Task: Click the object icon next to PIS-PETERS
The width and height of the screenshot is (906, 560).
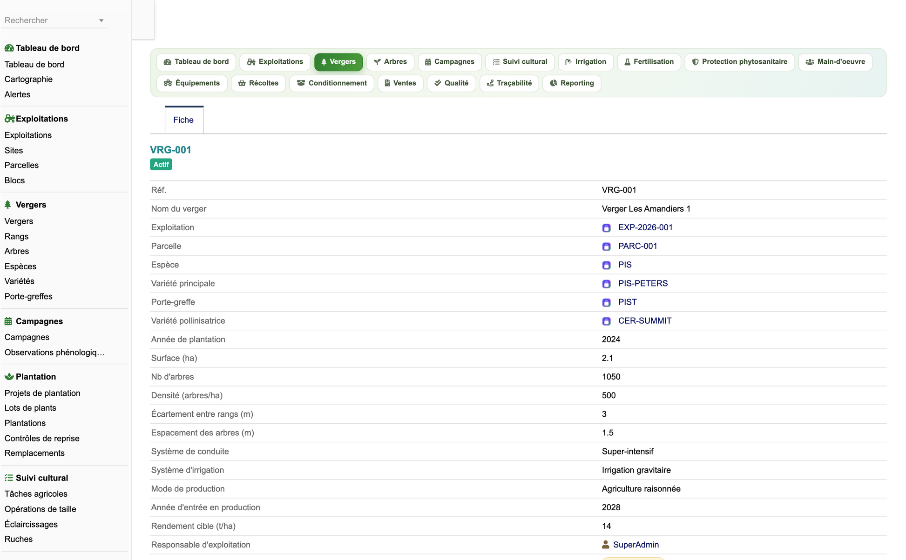Action: pyautogui.click(x=606, y=284)
